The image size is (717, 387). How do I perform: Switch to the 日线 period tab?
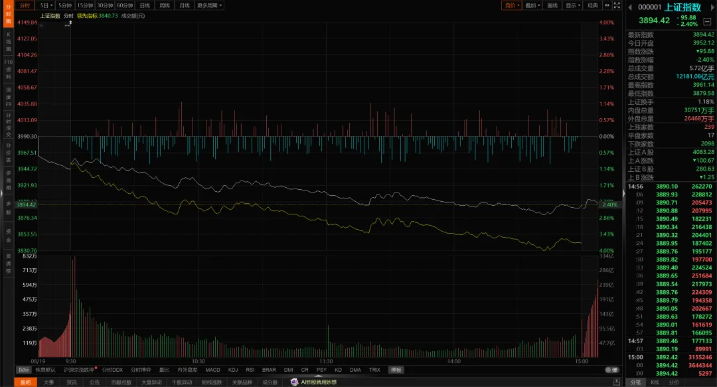coord(145,5)
